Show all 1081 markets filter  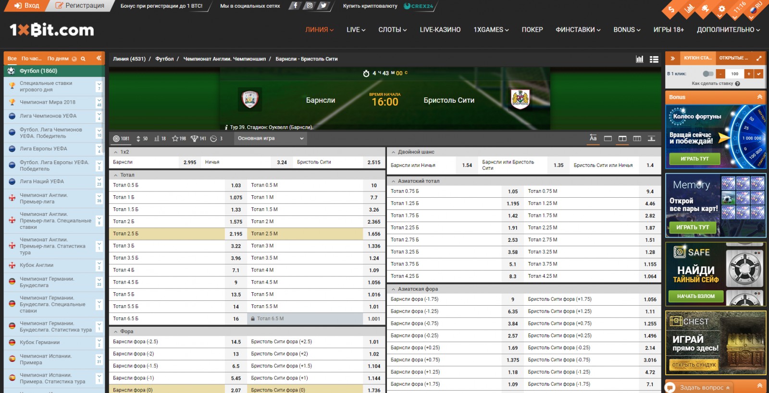point(121,138)
